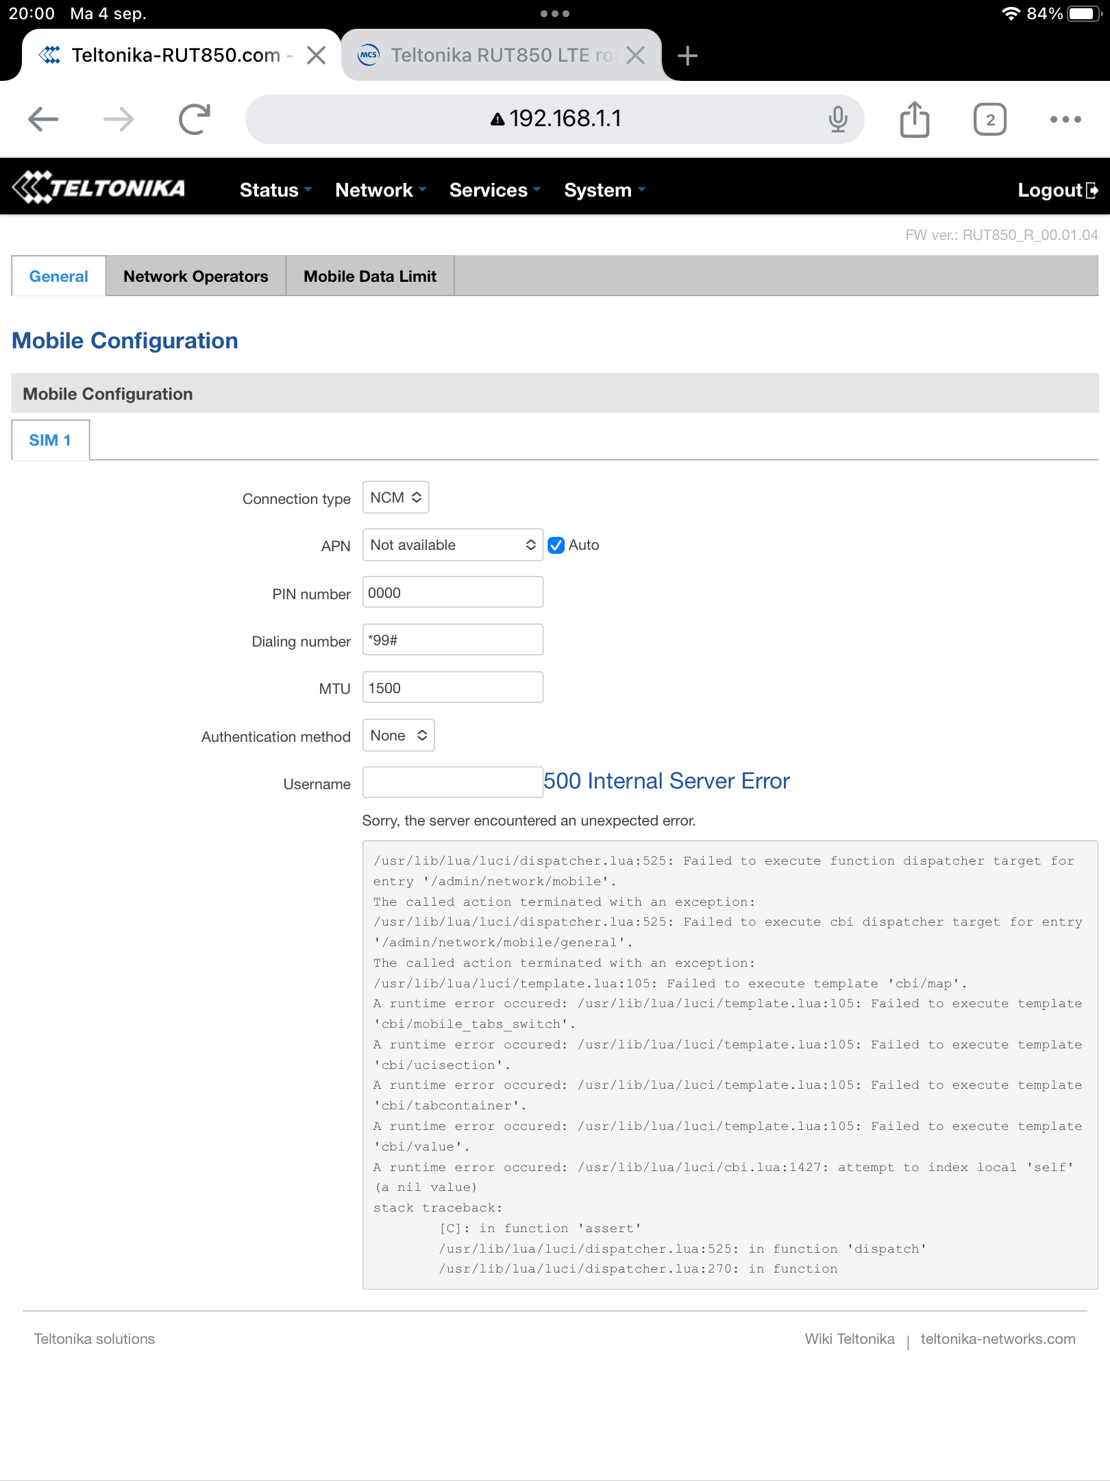Screen dimensions: 1110x1481
Task: Open the tab switcher showing 2 tabs
Action: 990,119
